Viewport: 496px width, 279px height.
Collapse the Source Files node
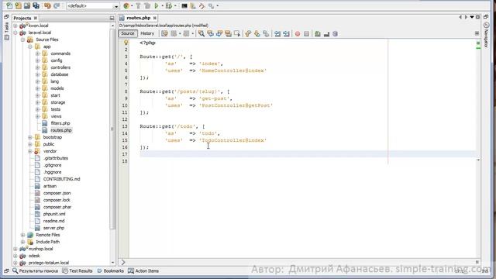22,40
